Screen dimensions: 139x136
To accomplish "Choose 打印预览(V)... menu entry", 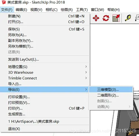I will coord(45,103).
